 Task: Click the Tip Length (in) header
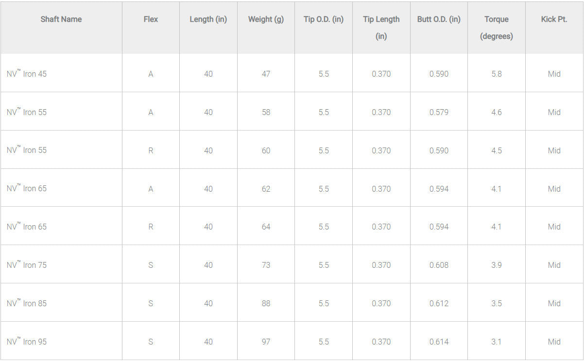pos(381,27)
